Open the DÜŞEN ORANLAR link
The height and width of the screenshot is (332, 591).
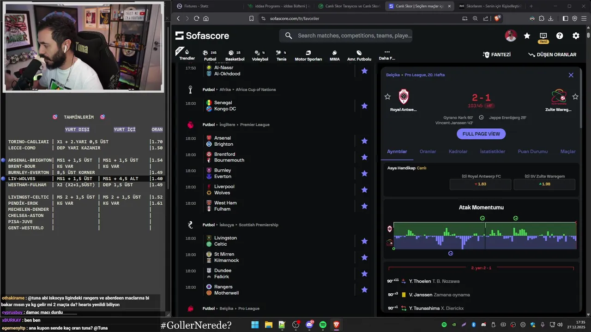552,54
